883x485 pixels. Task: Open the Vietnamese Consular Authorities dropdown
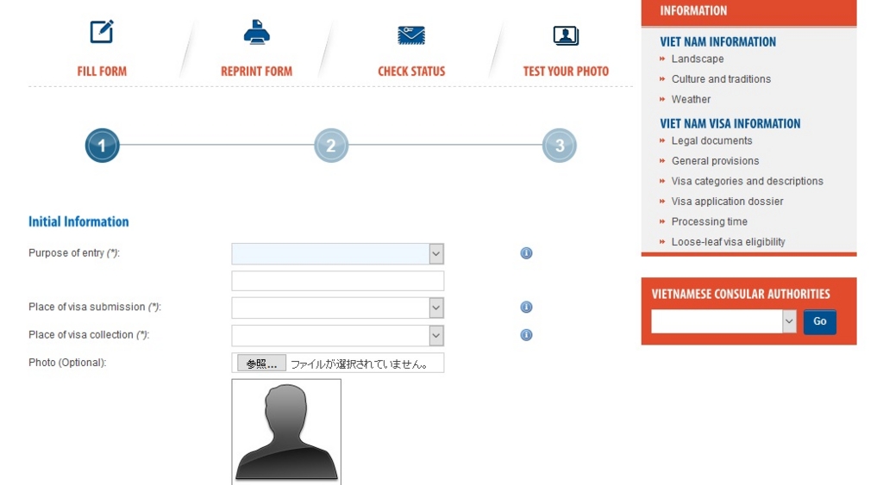click(723, 321)
